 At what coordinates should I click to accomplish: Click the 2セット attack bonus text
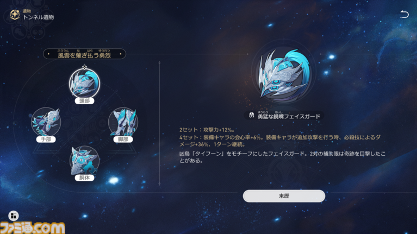tap(207, 130)
